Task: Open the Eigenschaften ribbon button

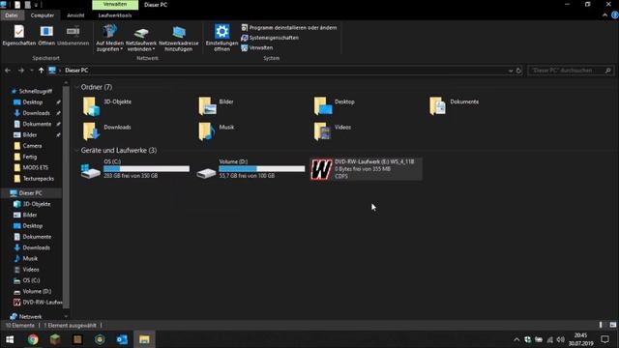Action: [19, 35]
